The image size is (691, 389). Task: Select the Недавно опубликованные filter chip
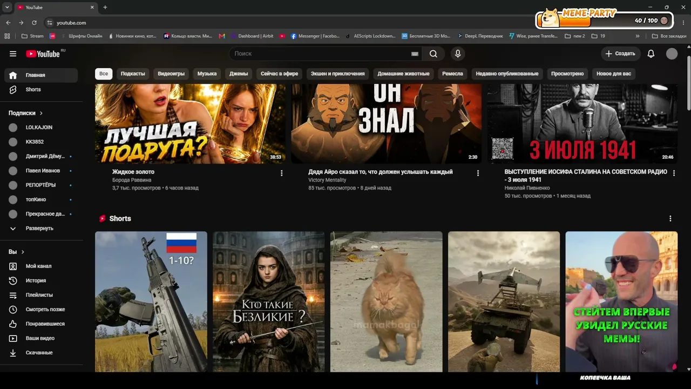tap(507, 73)
